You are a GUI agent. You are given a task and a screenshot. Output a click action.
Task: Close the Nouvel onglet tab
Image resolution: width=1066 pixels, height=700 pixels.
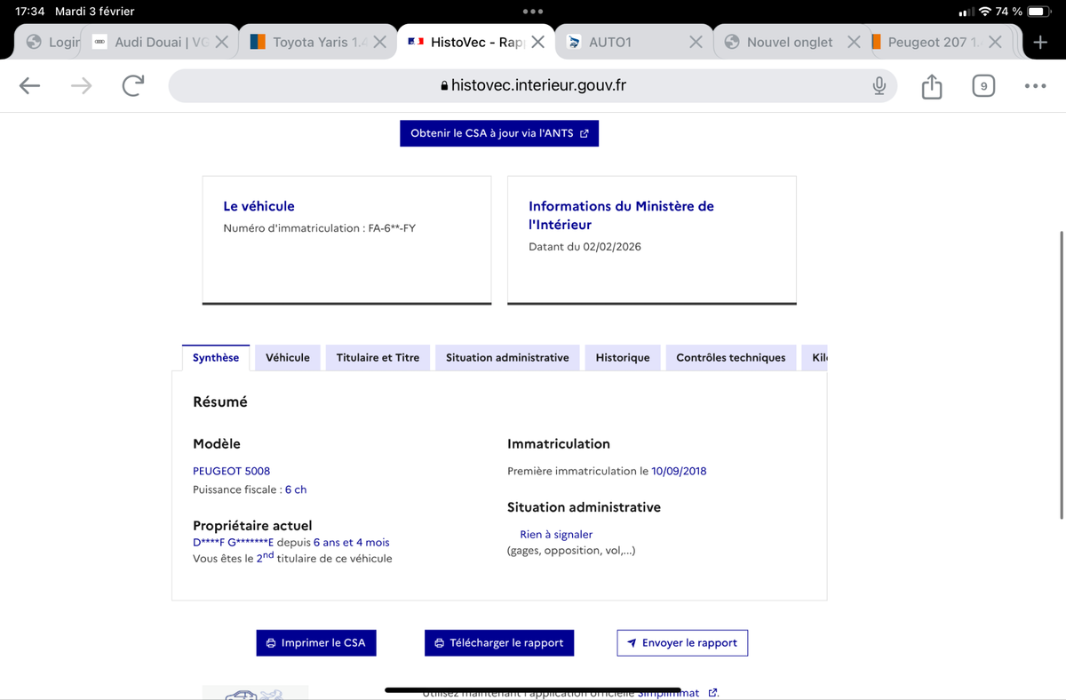[x=854, y=42]
